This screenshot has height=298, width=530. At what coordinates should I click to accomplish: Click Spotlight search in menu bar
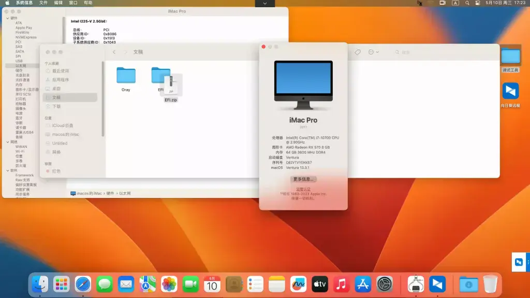pos(467,3)
